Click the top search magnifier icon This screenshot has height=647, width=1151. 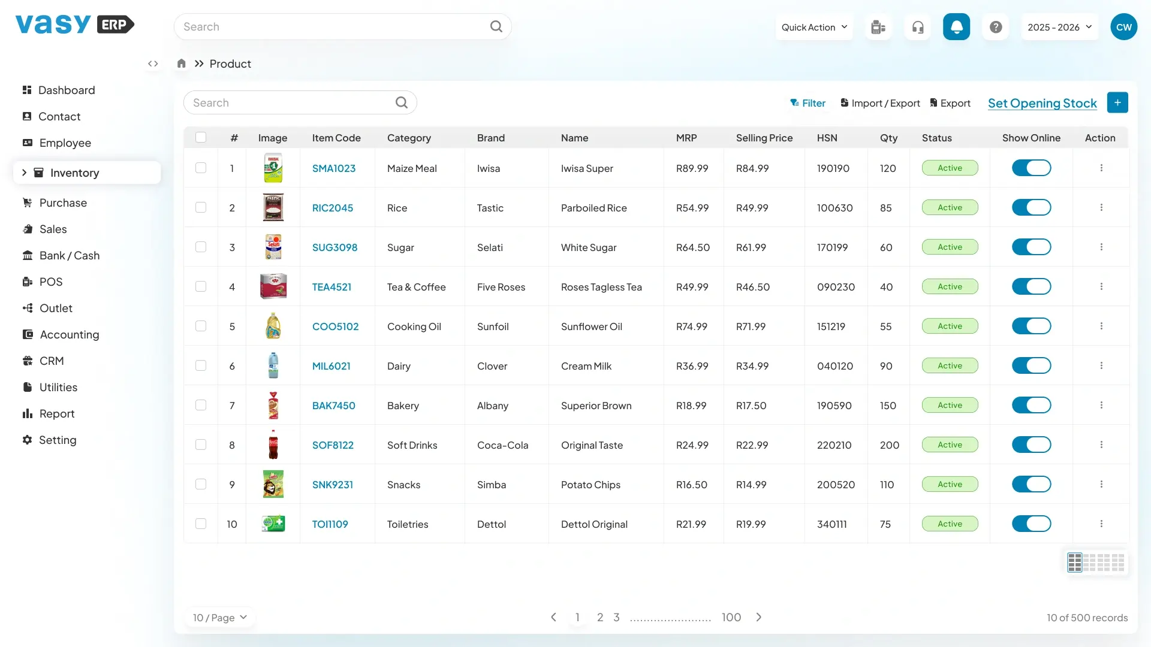[496, 26]
